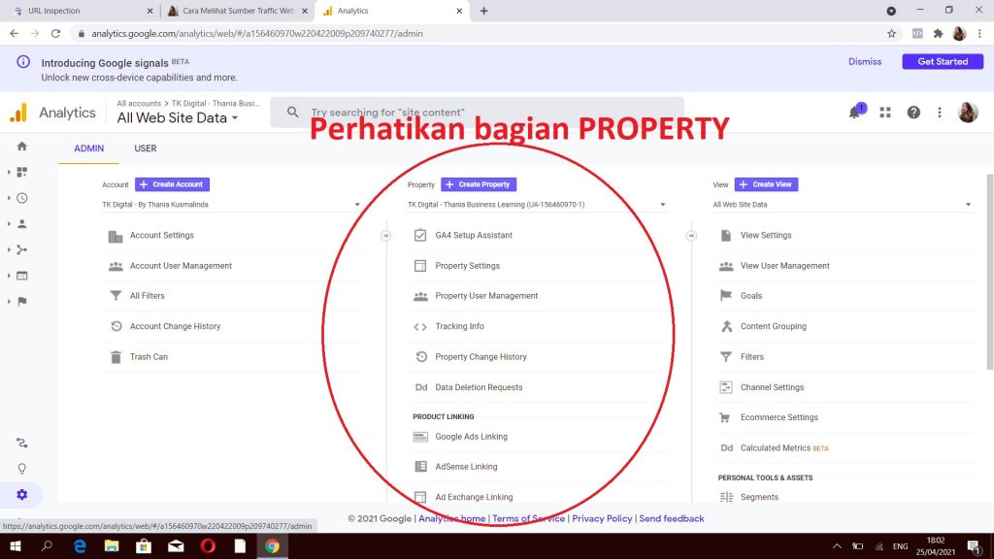994x559 pixels.
Task: Expand Customization section arrow in sidebar
Action: 9,173
